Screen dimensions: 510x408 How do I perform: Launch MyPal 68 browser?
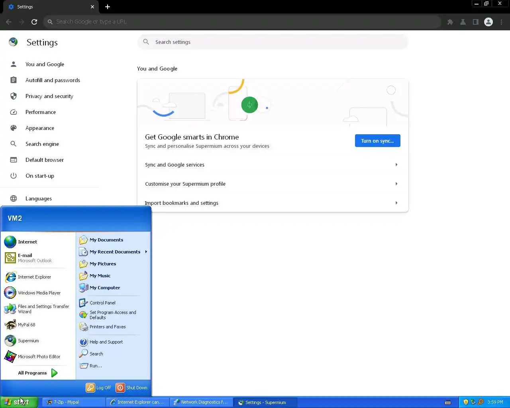(x=38, y=325)
